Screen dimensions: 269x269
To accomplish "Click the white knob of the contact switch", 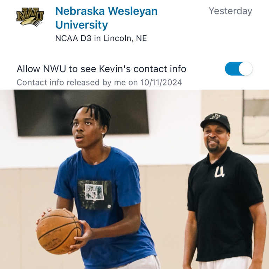I will 246,69.
